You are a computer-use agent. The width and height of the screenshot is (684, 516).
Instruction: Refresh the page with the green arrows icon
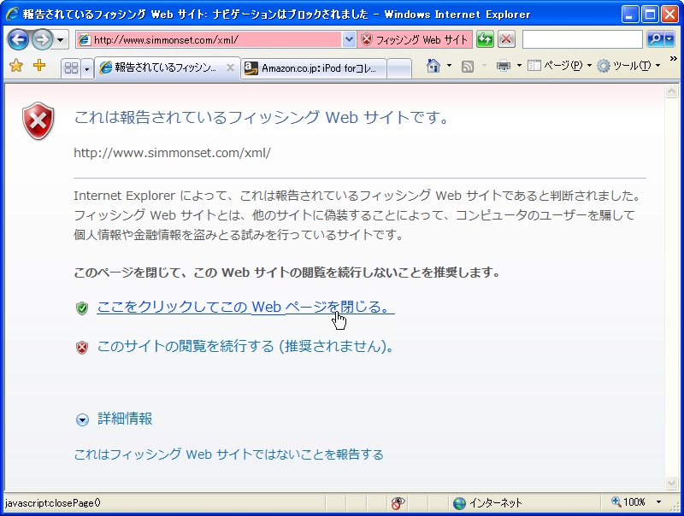[x=485, y=39]
